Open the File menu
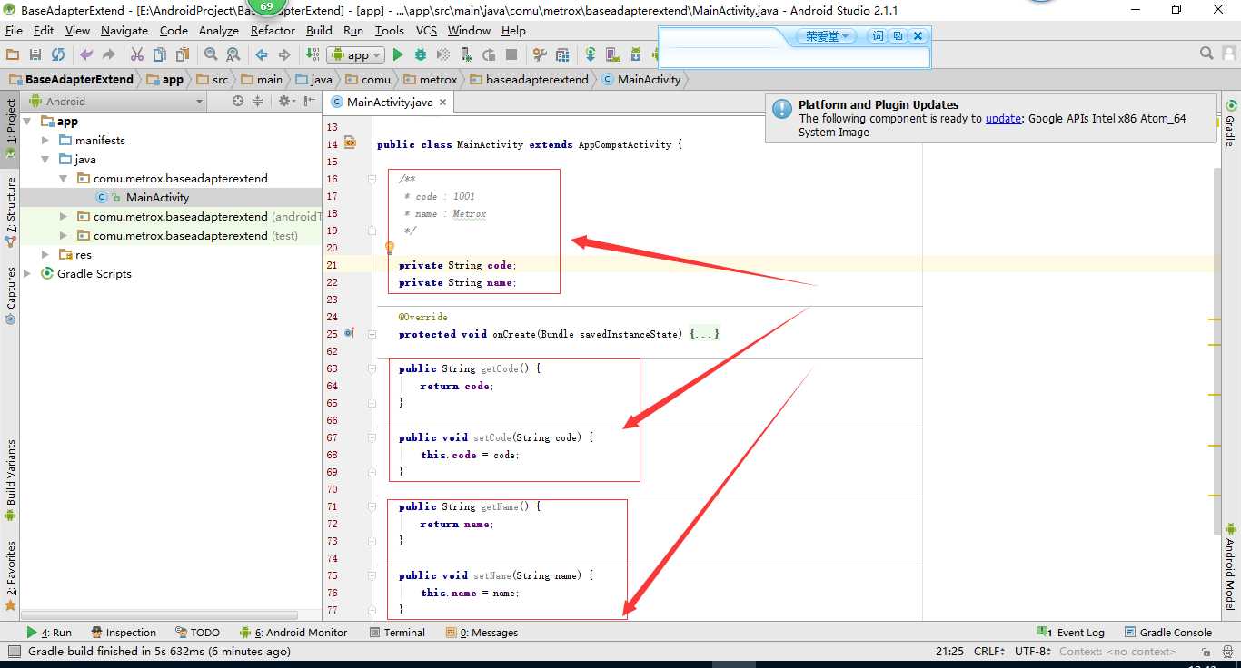1241x668 pixels. click(x=14, y=30)
